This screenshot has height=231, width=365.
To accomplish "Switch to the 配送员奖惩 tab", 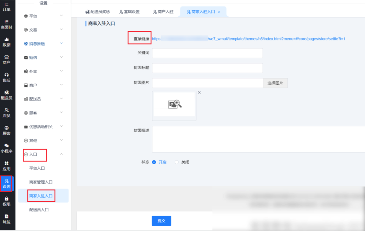I will tap(98, 12).
